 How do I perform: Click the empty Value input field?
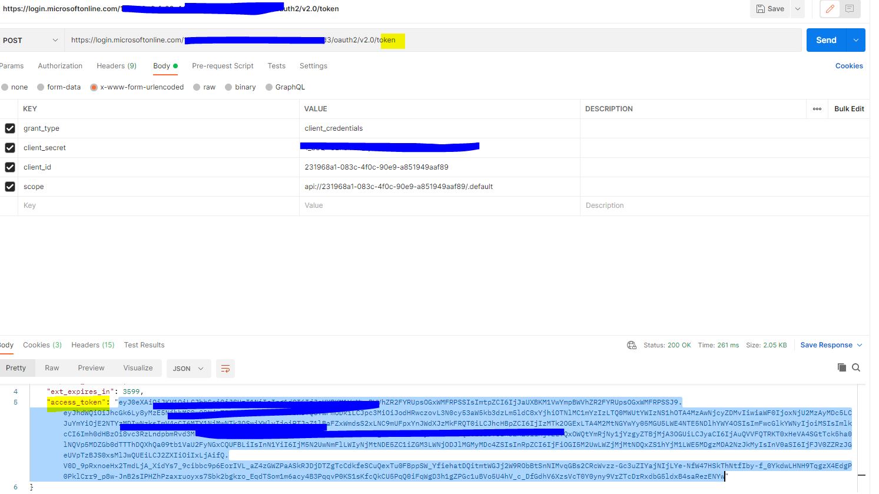(x=439, y=205)
